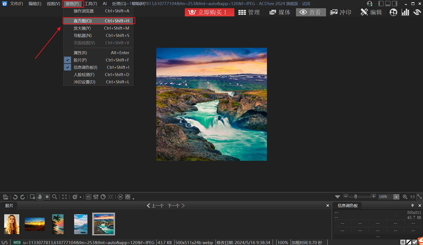
Task: Open the 100% zoom level dropdown
Action: [x=396, y=197]
